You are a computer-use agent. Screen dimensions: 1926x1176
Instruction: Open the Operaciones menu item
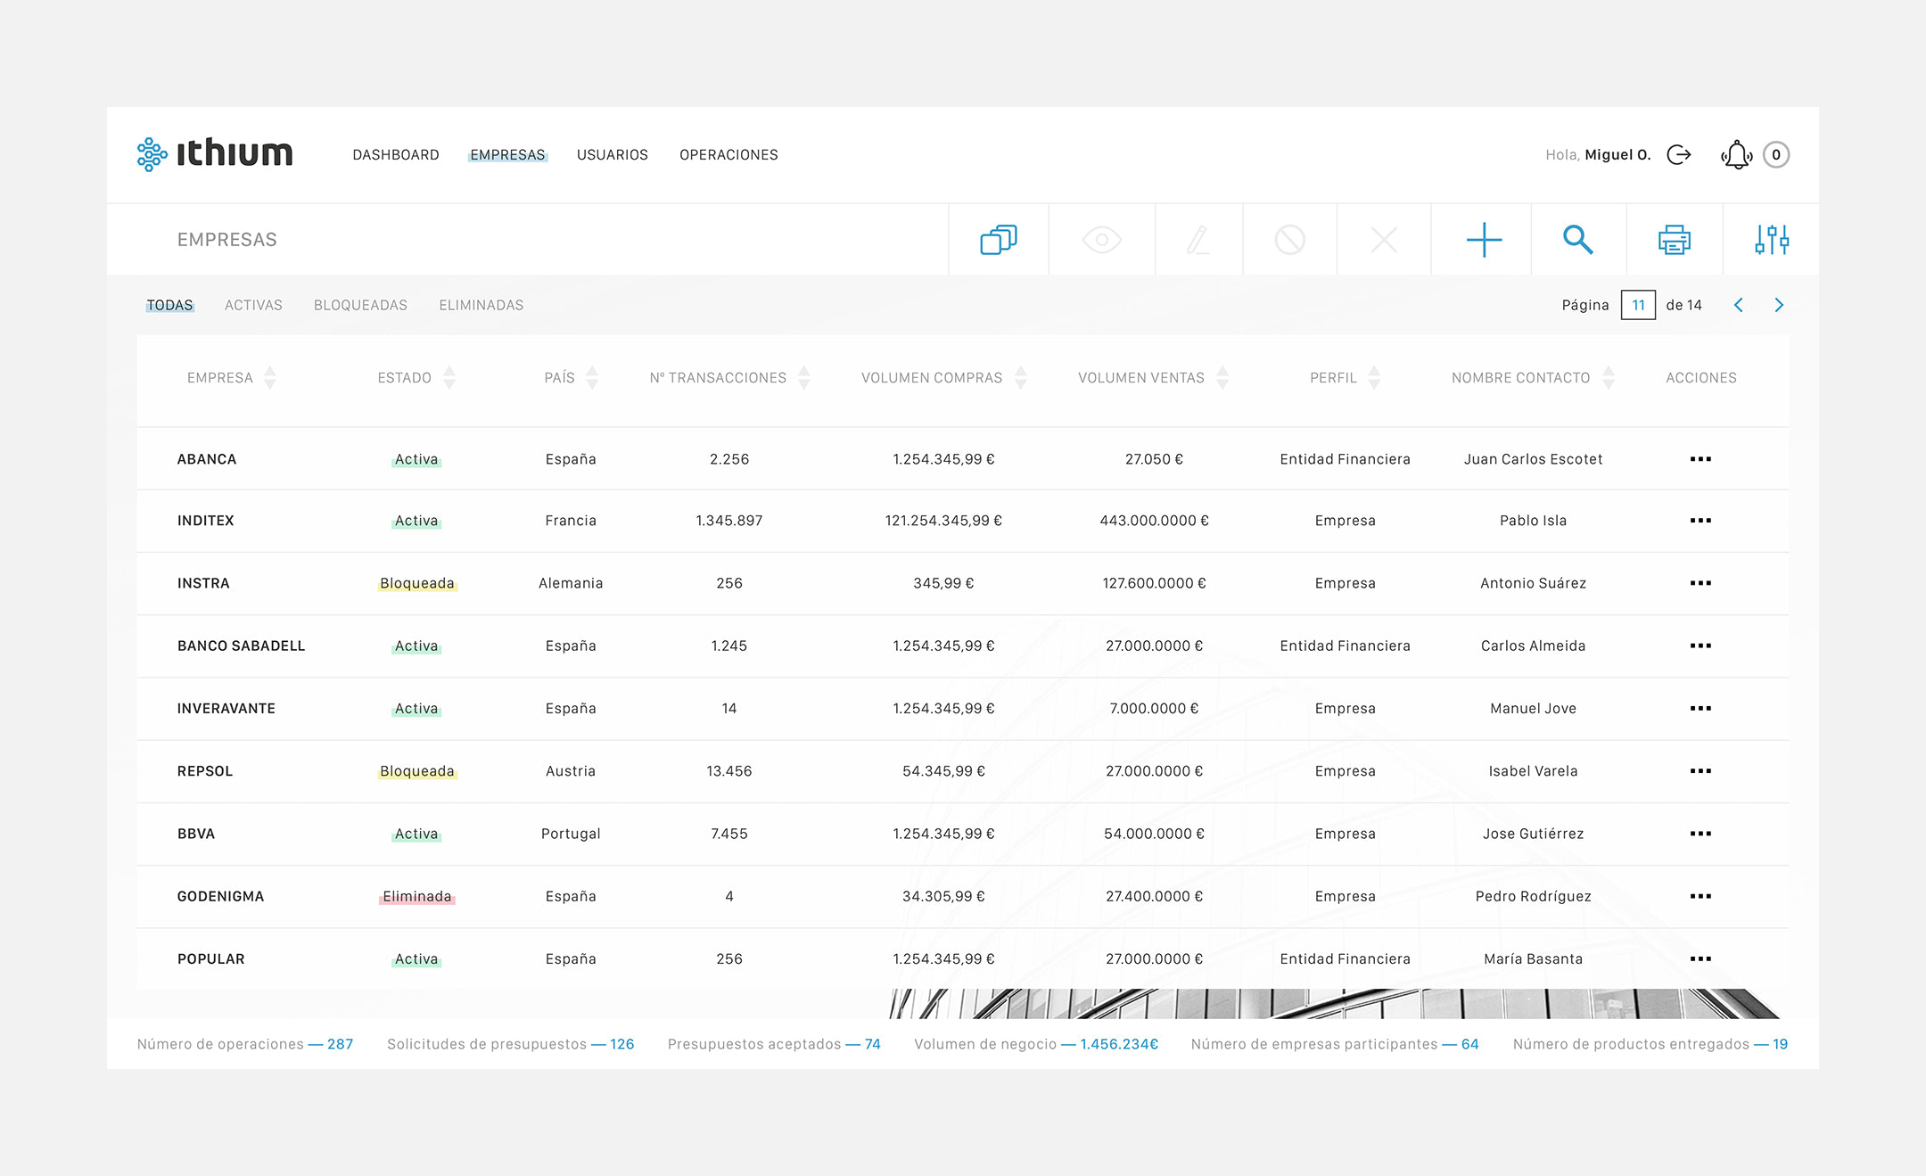tap(728, 155)
